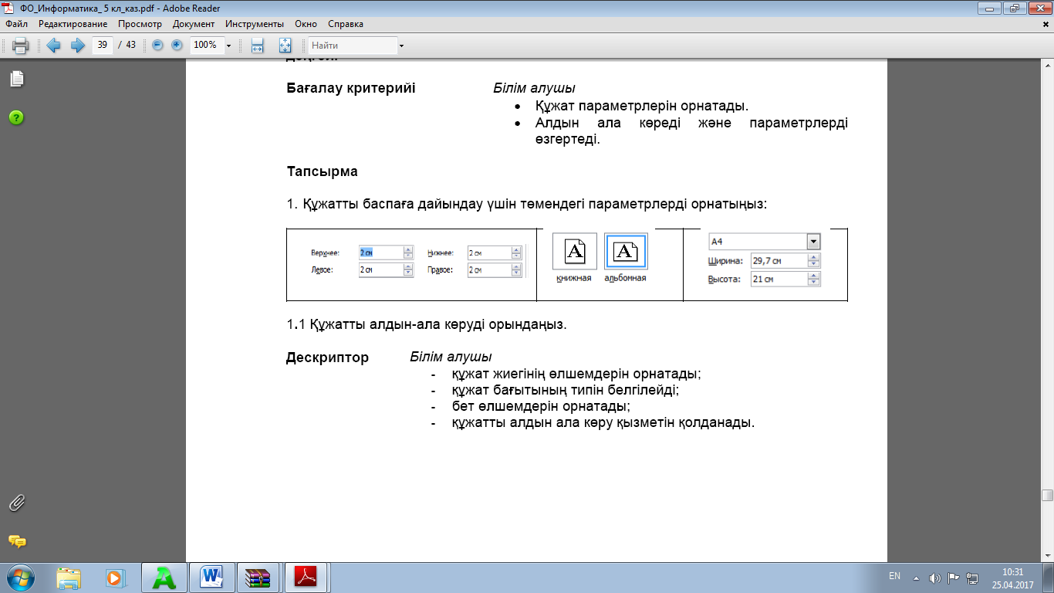Open WinRAR from the taskbar
Screen dimensions: 1054x593
[258, 577]
